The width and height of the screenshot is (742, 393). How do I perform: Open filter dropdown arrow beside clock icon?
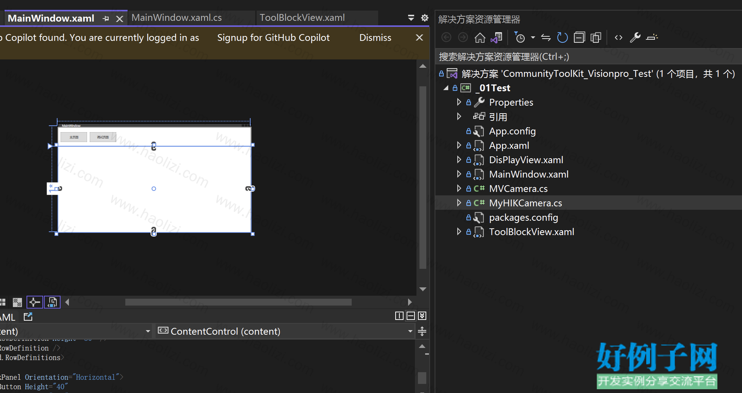coord(533,37)
